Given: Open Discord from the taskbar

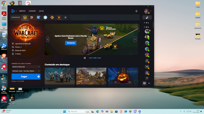Looking at the screenshot, I should click(135, 111).
